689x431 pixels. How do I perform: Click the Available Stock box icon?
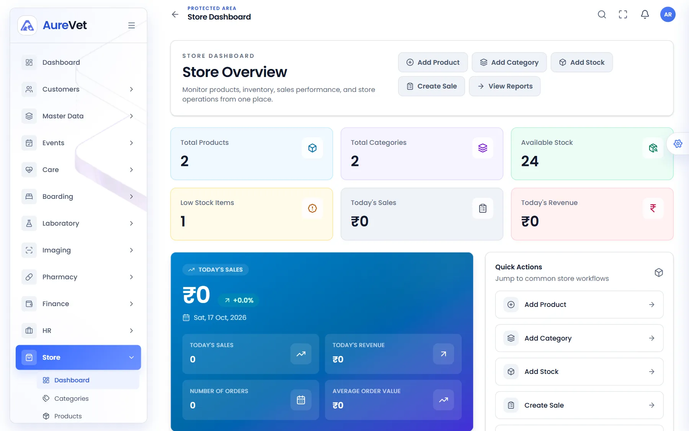point(653,148)
